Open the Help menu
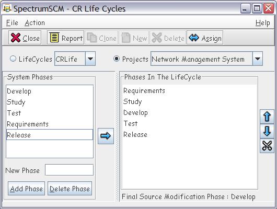The width and height of the screenshot is (277, 209). [x=263, y=23]
